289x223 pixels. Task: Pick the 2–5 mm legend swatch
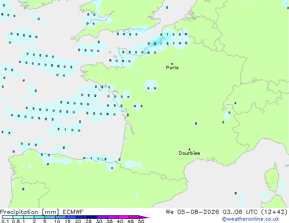(x=39, y=217)
